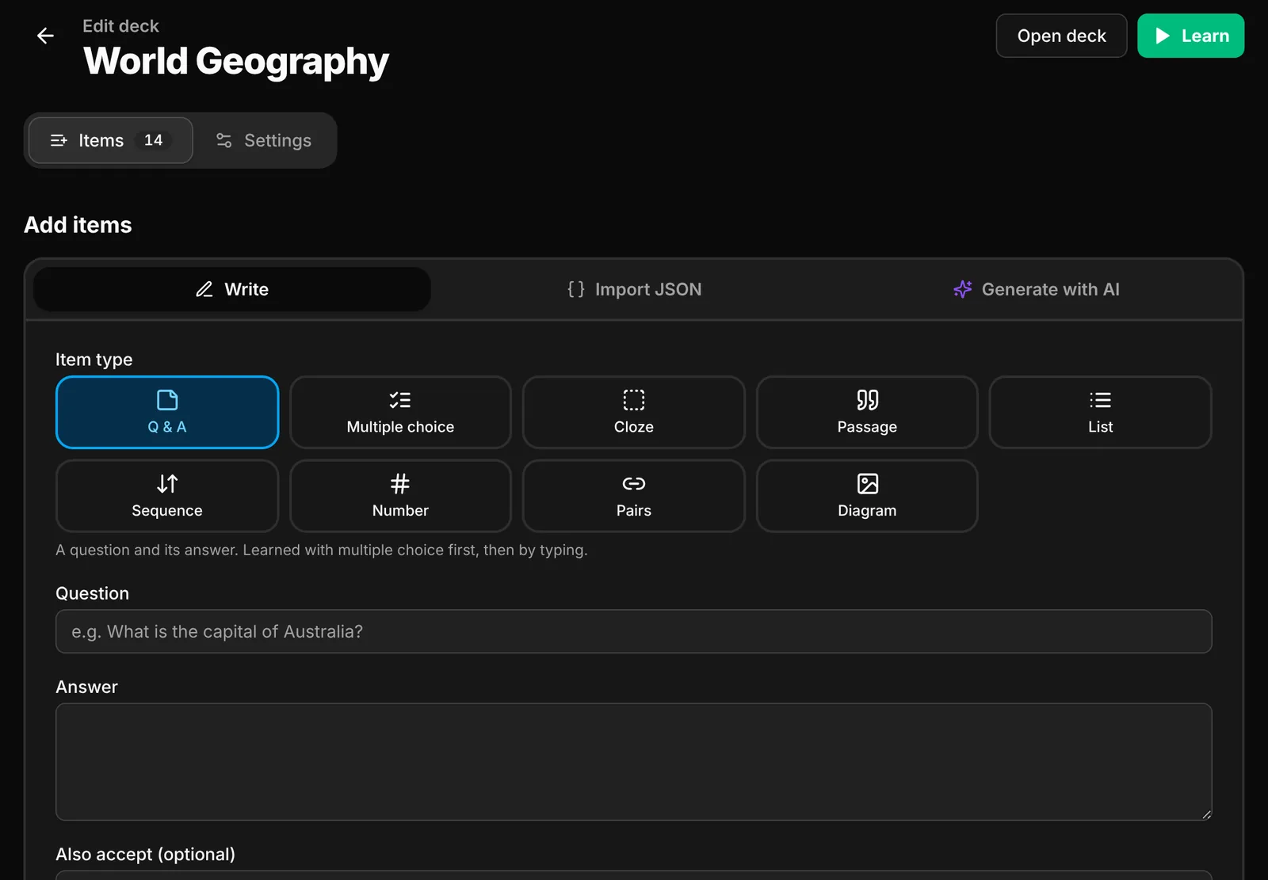Open the Settings tab
Image resolution: width=1268 pixels, height=880 pixels.
click(x=264, y=140)
